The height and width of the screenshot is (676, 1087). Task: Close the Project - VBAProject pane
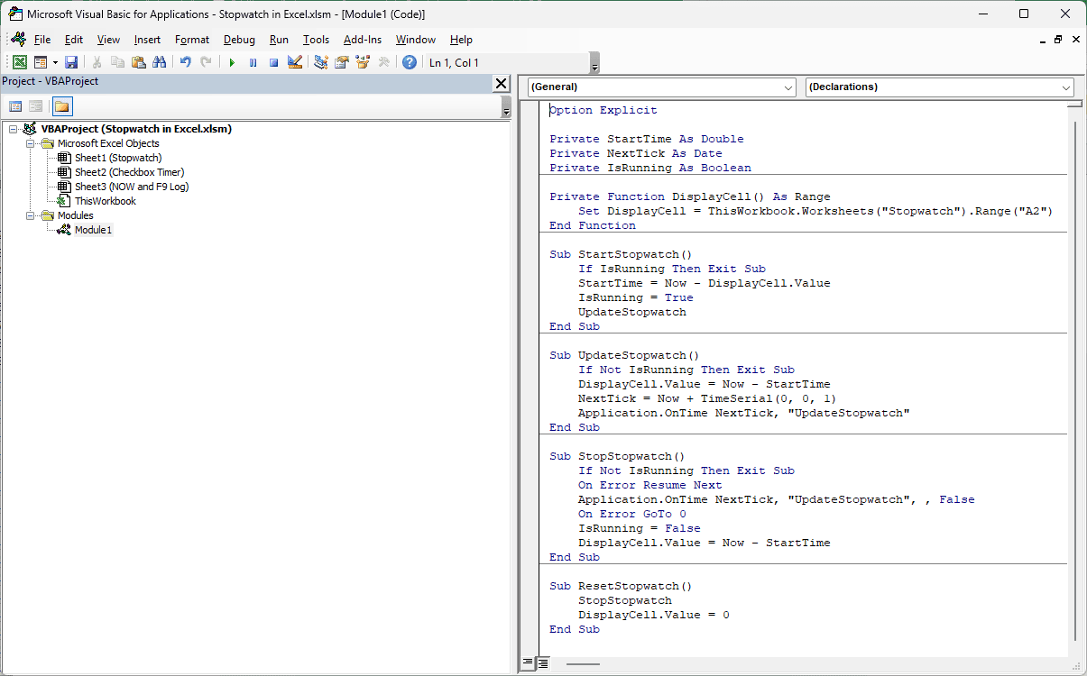point(501,83)
